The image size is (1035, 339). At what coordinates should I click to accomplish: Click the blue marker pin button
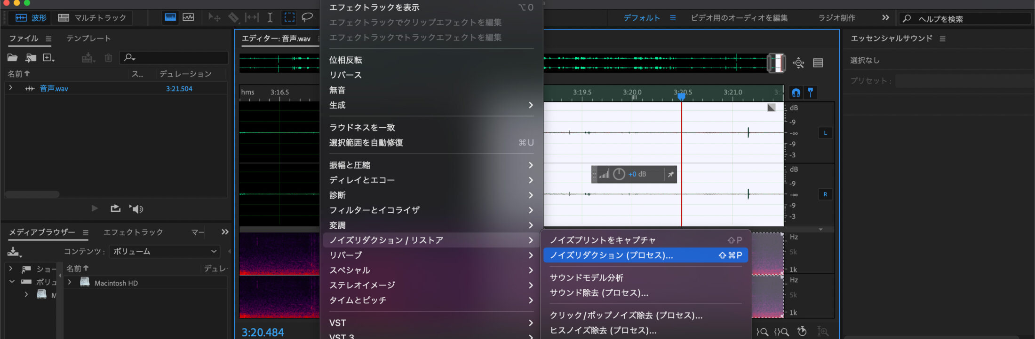(x=811, y=92)
